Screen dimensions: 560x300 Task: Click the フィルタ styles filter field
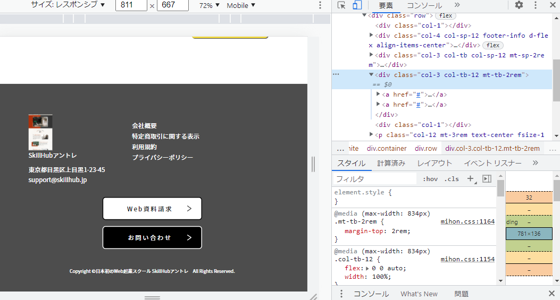[x=375, y=179]
